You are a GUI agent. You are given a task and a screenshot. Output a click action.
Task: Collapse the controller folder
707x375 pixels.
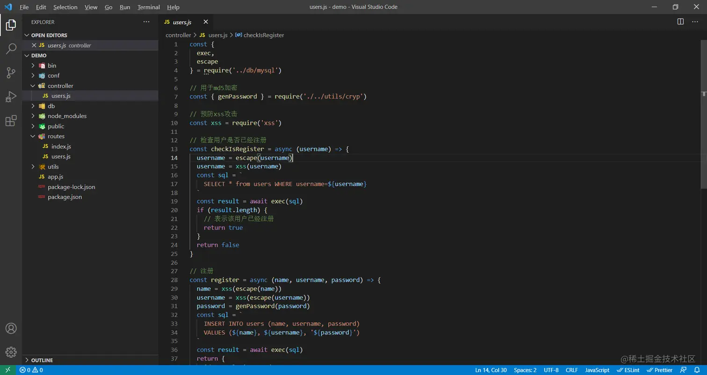click(60, 86)
